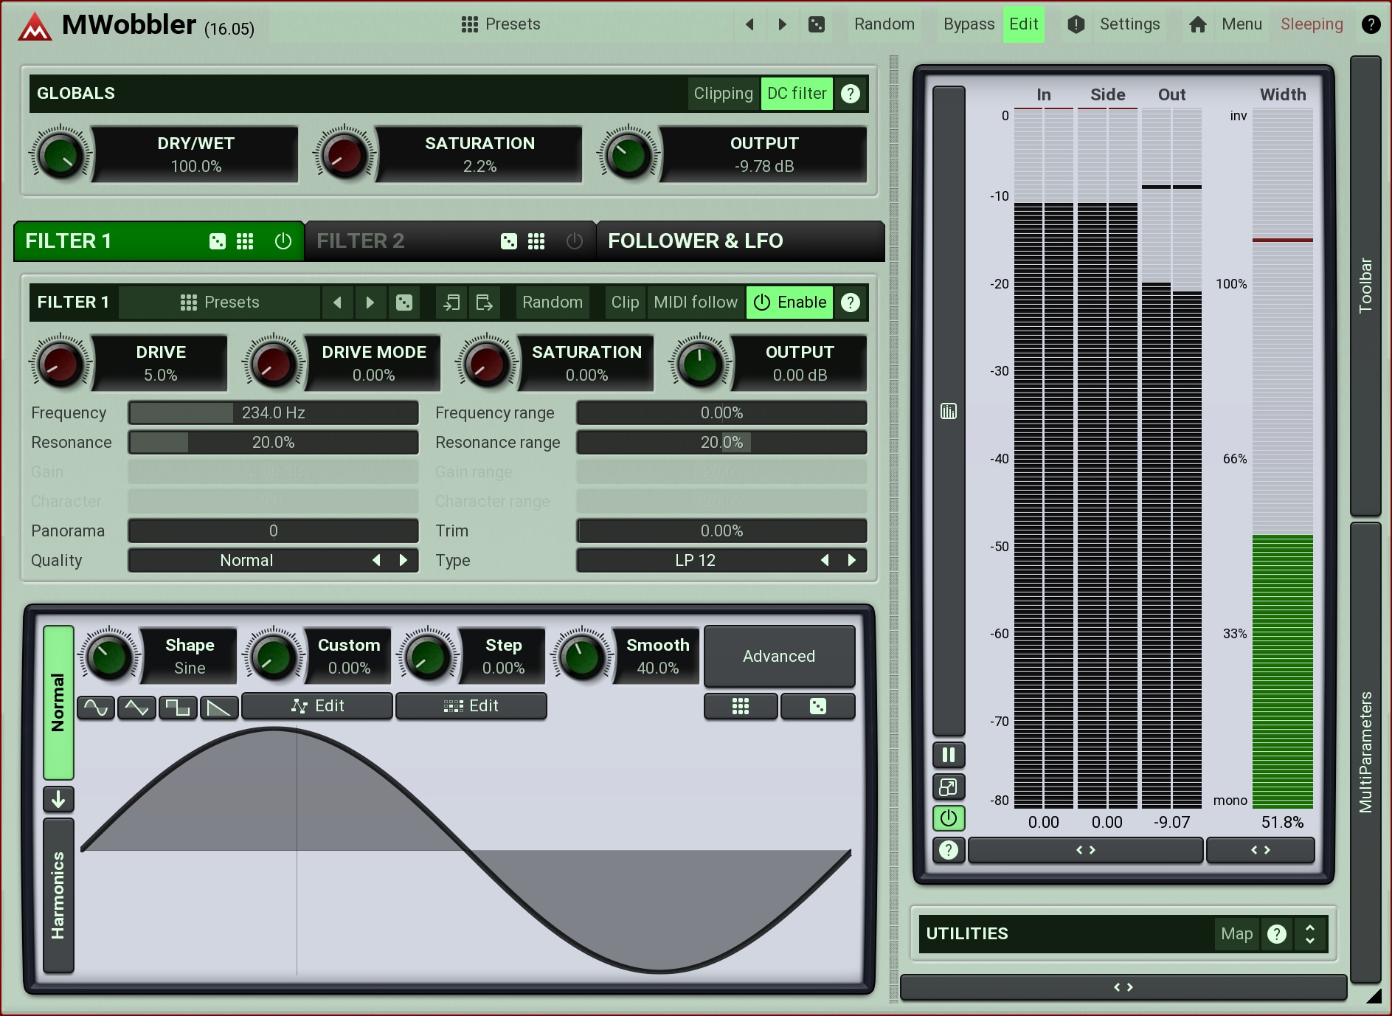Click the Filter 1 paste settings icon

click(x=484, y=303)
